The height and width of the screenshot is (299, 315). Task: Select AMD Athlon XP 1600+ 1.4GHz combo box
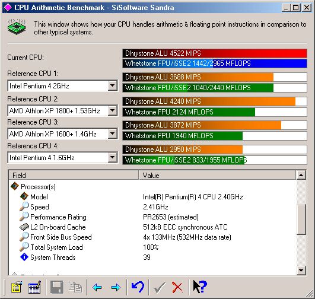coord(62,134)
